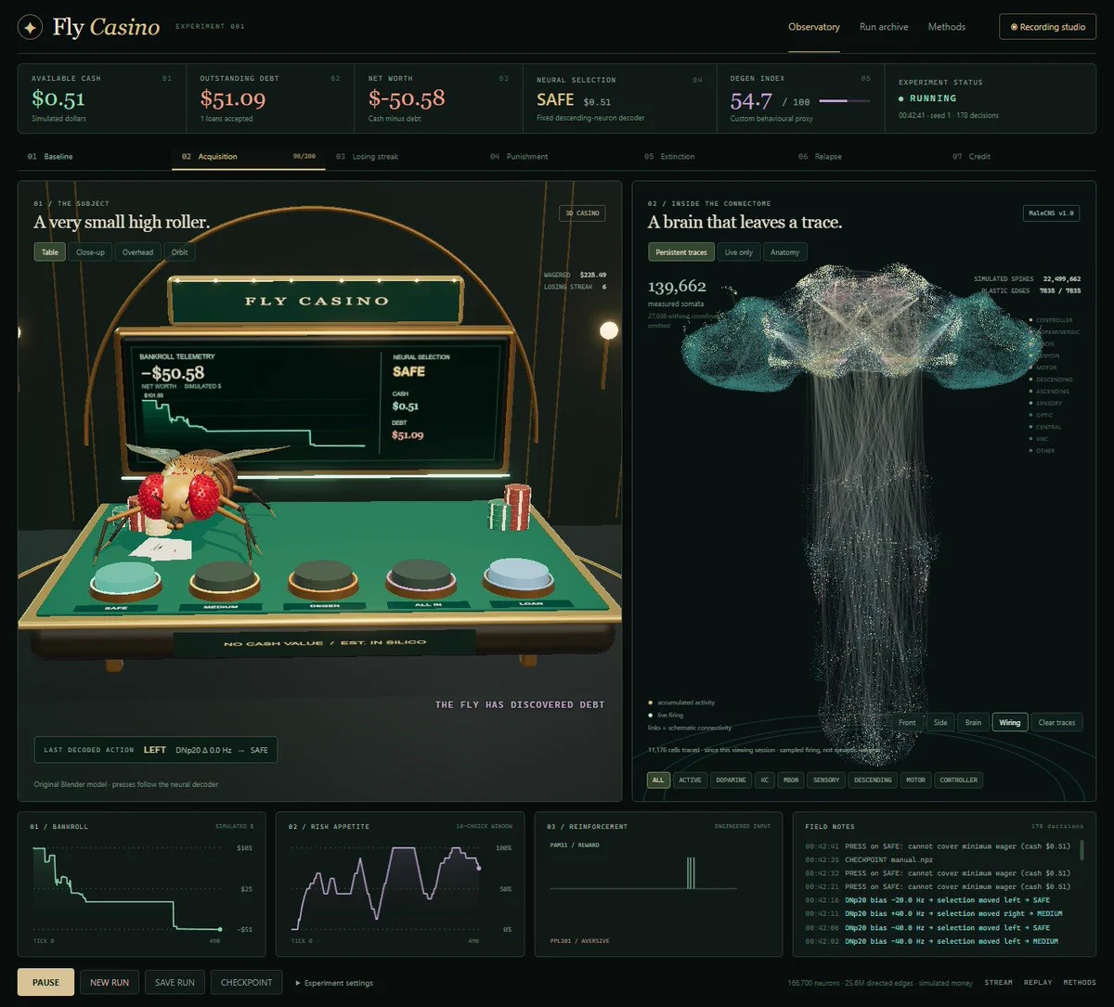Click the LOAN button on the casino table
The image size is (1114, 1007).
tap(518, 575)
